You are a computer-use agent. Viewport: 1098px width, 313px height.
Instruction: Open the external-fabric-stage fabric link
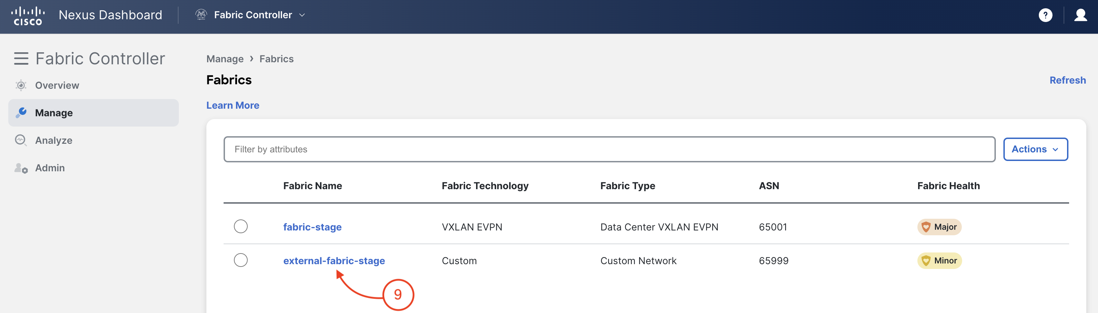334,261
